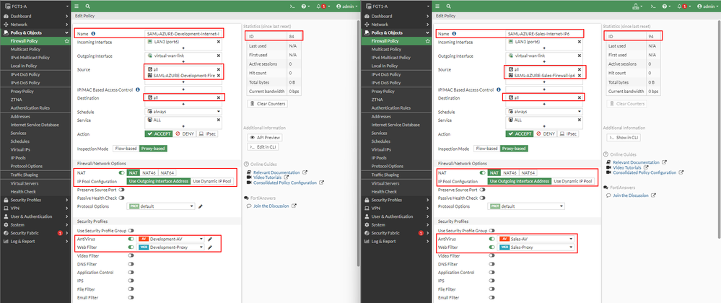Edit Development-AV profile pencil icon
The image size is (721, 303).
[x=210, y=239]
